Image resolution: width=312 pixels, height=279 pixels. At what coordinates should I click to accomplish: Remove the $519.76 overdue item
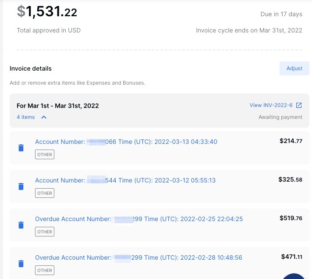pos(21,225)
